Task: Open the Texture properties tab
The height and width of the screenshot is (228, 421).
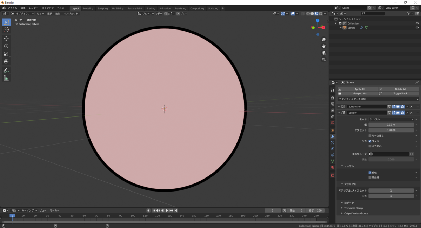Action: pyautogui.click(x=332, y=175)
